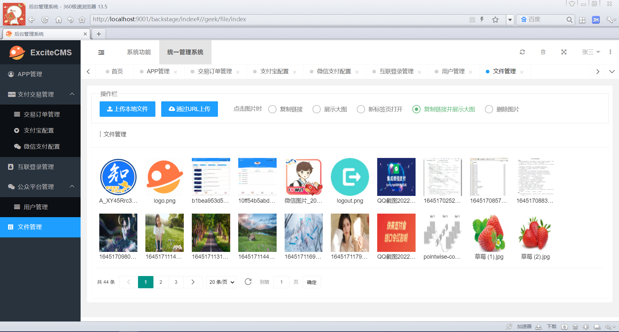Click the hamburger collapse icon beside 系统功能
This screenshot has width=619, height=332.
101,52
